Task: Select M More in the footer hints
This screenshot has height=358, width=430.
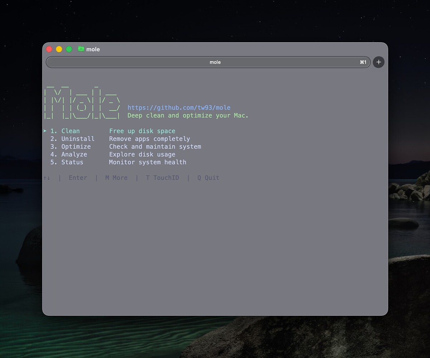Action: pos(116,178)
